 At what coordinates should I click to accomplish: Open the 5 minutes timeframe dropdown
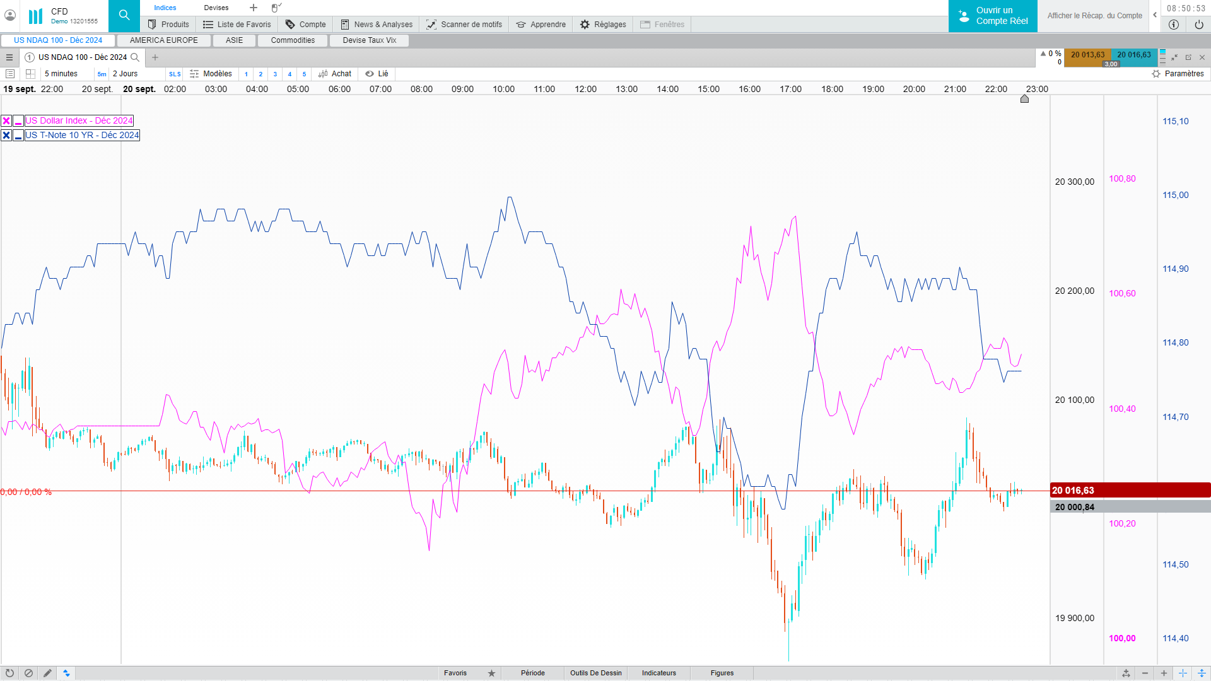[x=61, y=74]
